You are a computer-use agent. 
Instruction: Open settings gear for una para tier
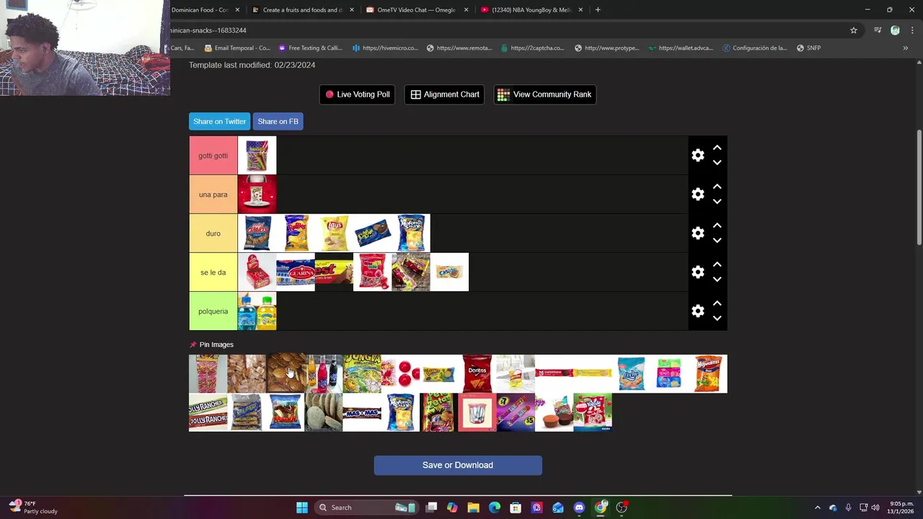pos(697,195)
